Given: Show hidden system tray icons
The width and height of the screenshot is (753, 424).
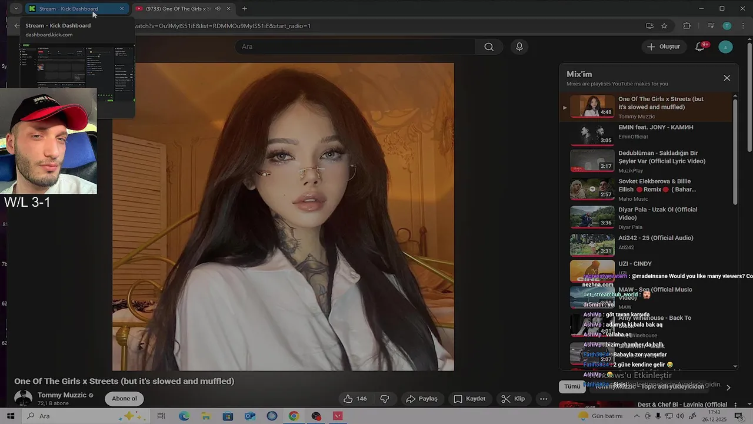Looking at the screenshot, I should pyautogui.click(x=637, y=416).
